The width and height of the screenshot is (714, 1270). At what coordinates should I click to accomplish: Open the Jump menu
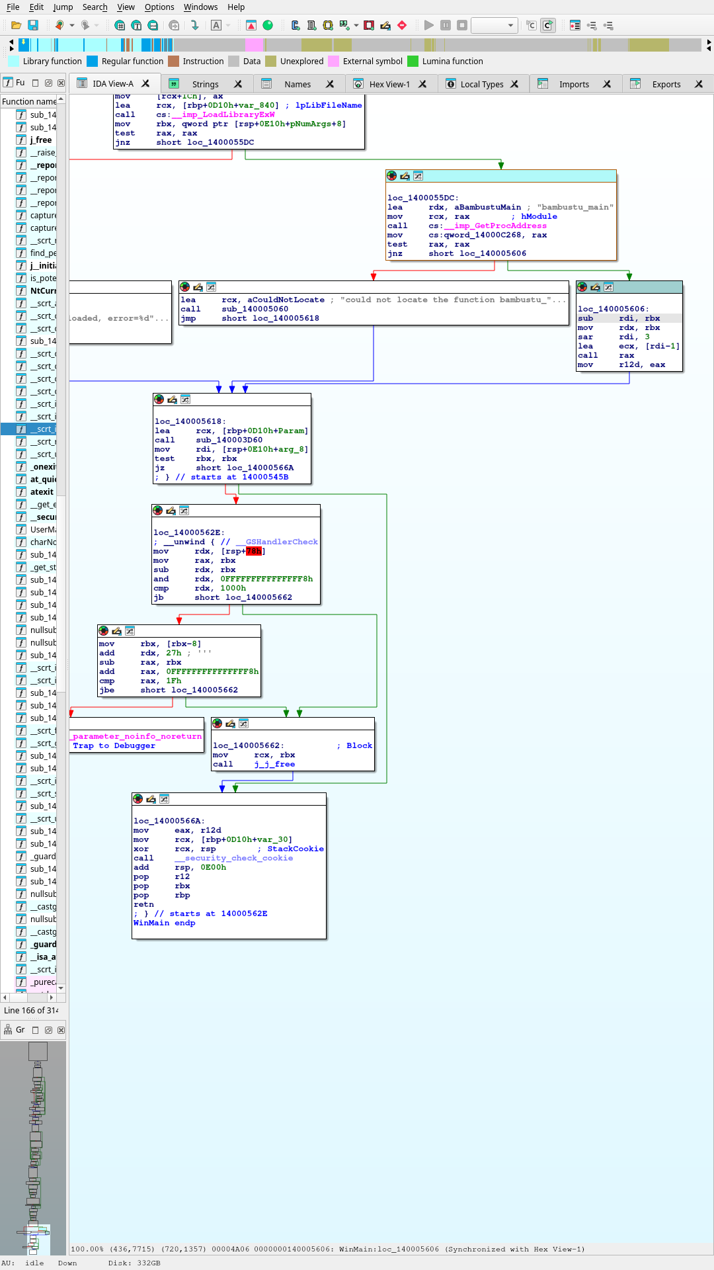pyautogui.click(x=63, y=7)
